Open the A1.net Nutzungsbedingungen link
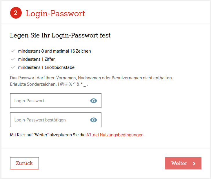The image size is (211, 179). coord(115,135)
